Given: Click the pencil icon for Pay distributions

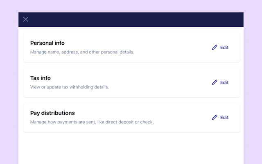Looking at the screenshot, I should coord(215,117).
